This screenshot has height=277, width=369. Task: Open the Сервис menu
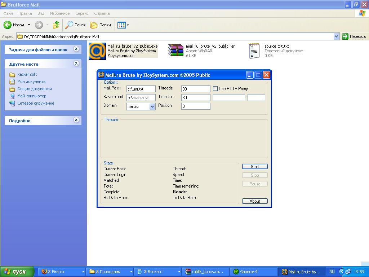(x=82, y=13)
